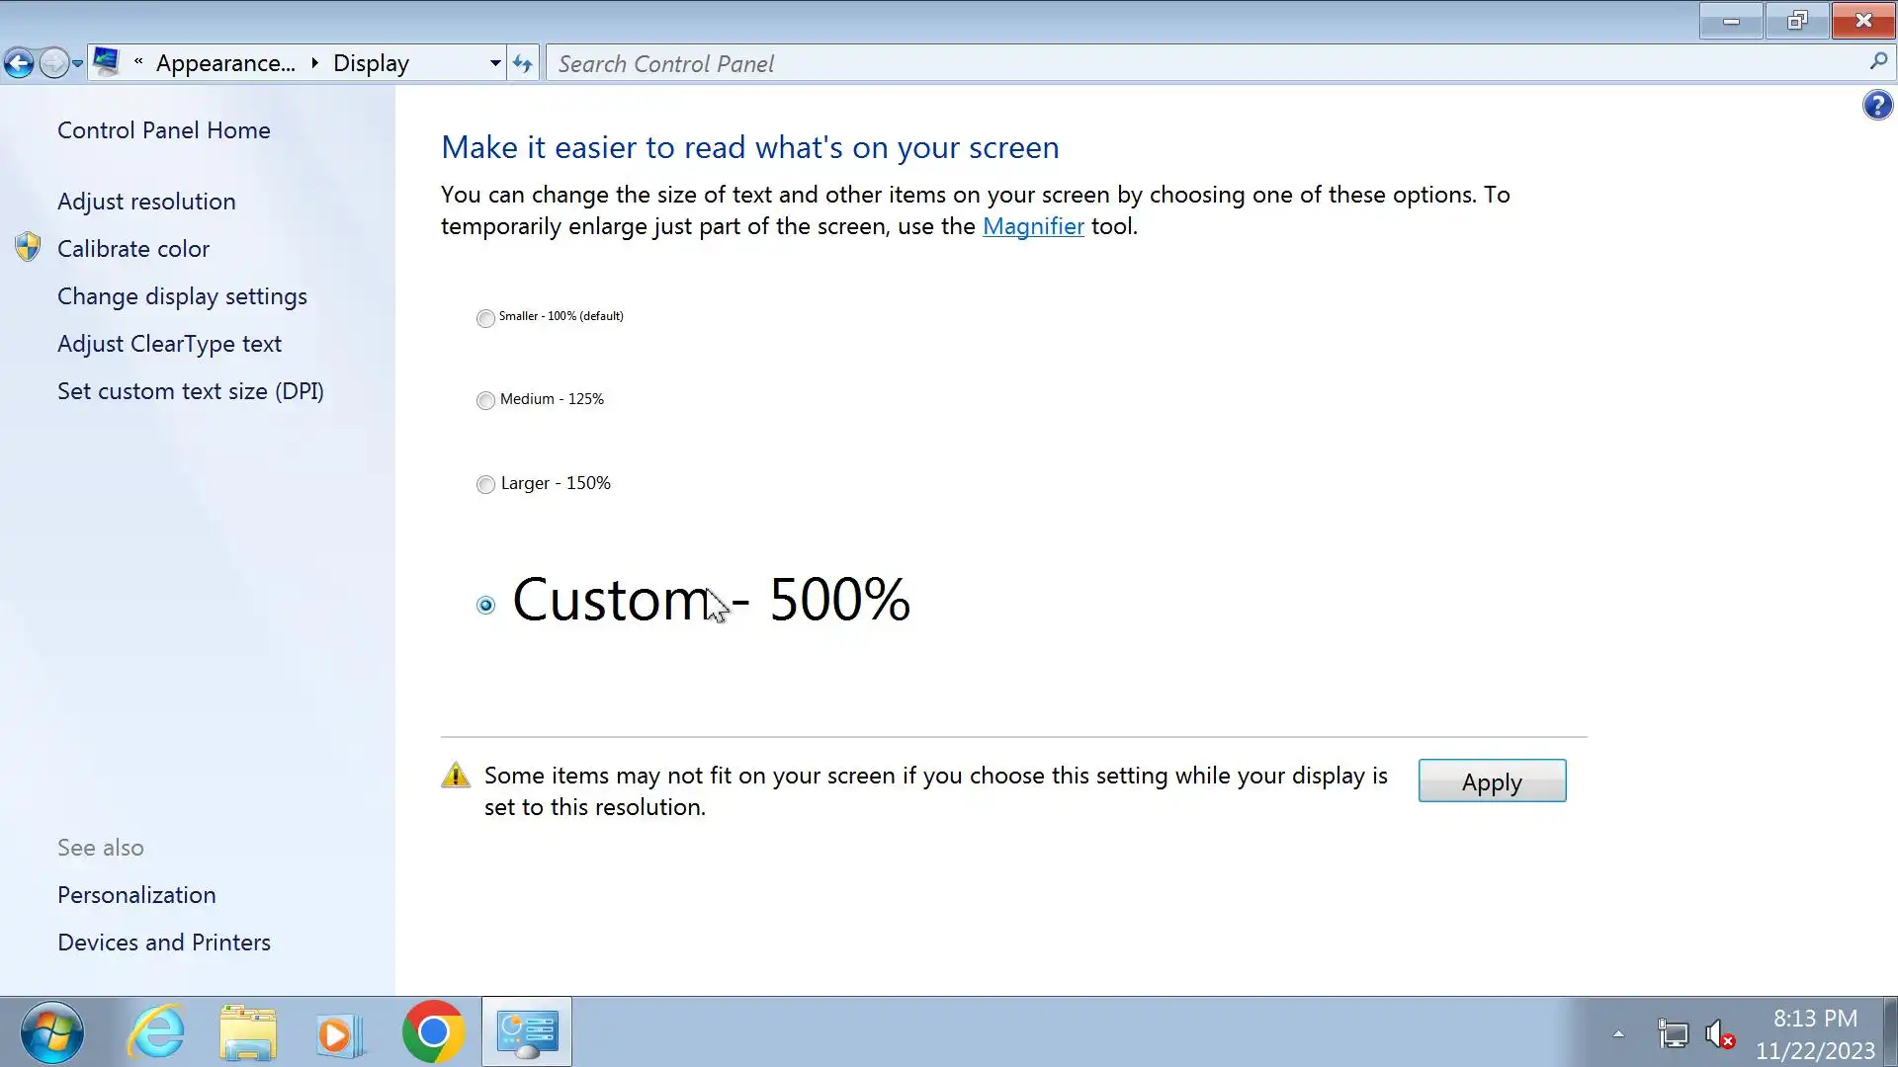Viewport: 1898px width, 1067px height.
Task: Open the help question mark icon
Action: pyautogui.click(x=1877, y=105)
